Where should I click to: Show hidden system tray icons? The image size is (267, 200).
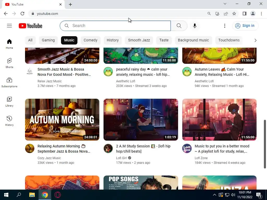[214, 195]
